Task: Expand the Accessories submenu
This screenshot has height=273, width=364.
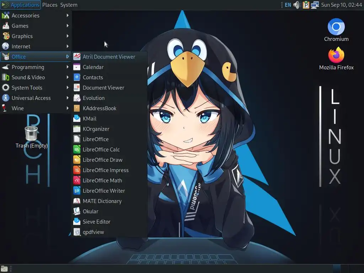Action: pyautogui.click(x=36, y=16)
